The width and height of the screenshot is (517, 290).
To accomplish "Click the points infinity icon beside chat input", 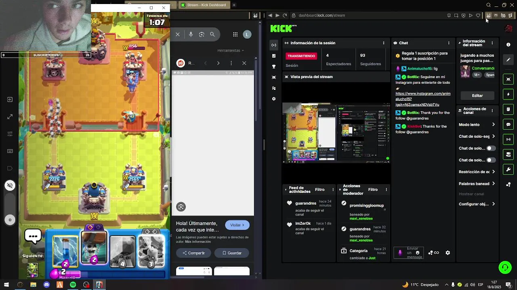I will click(x=434, y=253).
